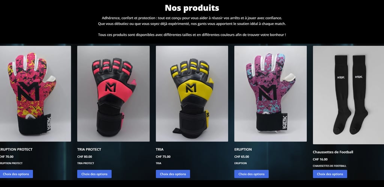Select the small CHAUSSETTES DE FOOTBALL category label

329,166
